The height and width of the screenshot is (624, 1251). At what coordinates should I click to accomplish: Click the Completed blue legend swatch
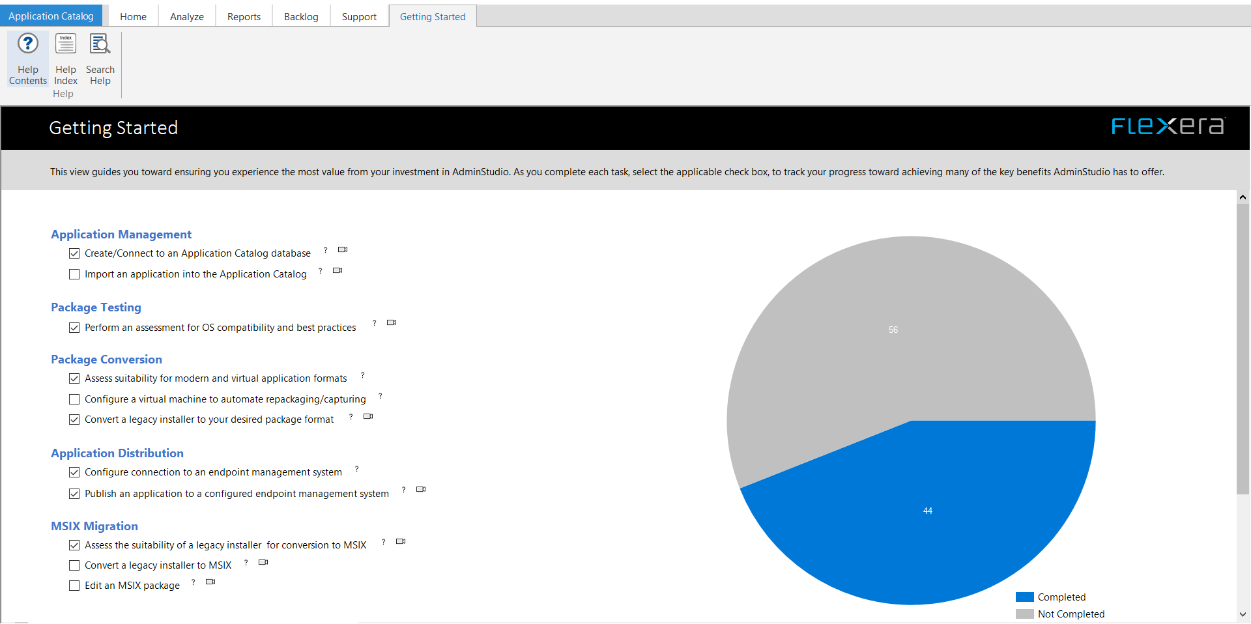1024,597
